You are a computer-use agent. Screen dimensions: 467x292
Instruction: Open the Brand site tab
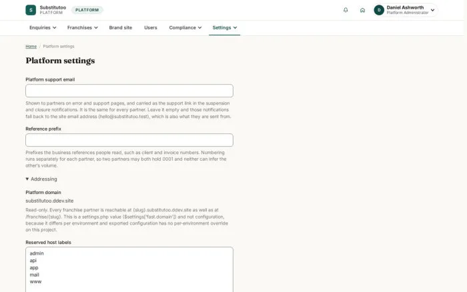pos(120,28)
